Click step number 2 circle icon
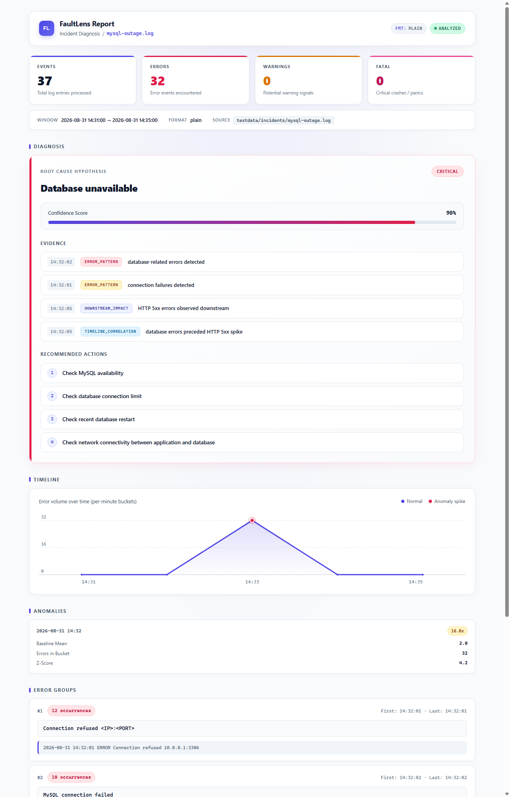Image resolution: width=510 pixels, height=797 pixels. click(52, 396)
